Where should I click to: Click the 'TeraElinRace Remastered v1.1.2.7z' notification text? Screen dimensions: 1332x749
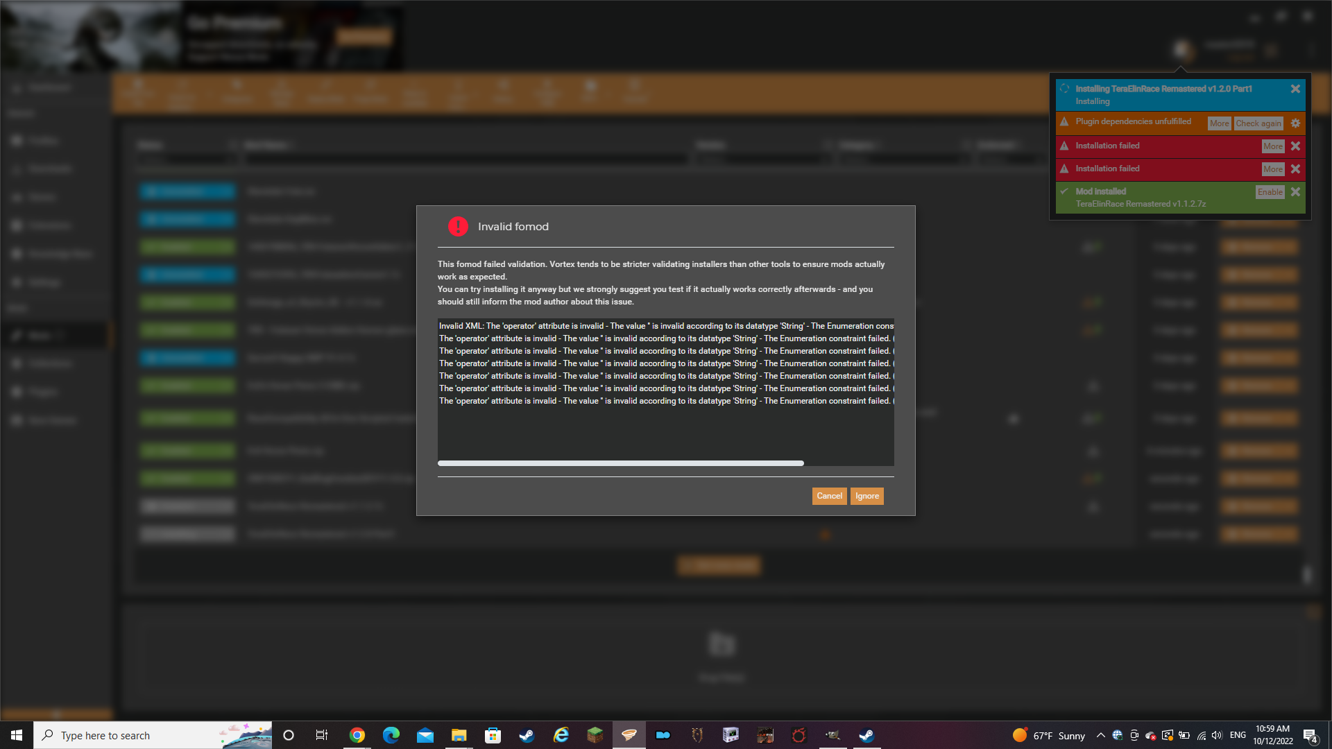click(x=1141, y=204)
